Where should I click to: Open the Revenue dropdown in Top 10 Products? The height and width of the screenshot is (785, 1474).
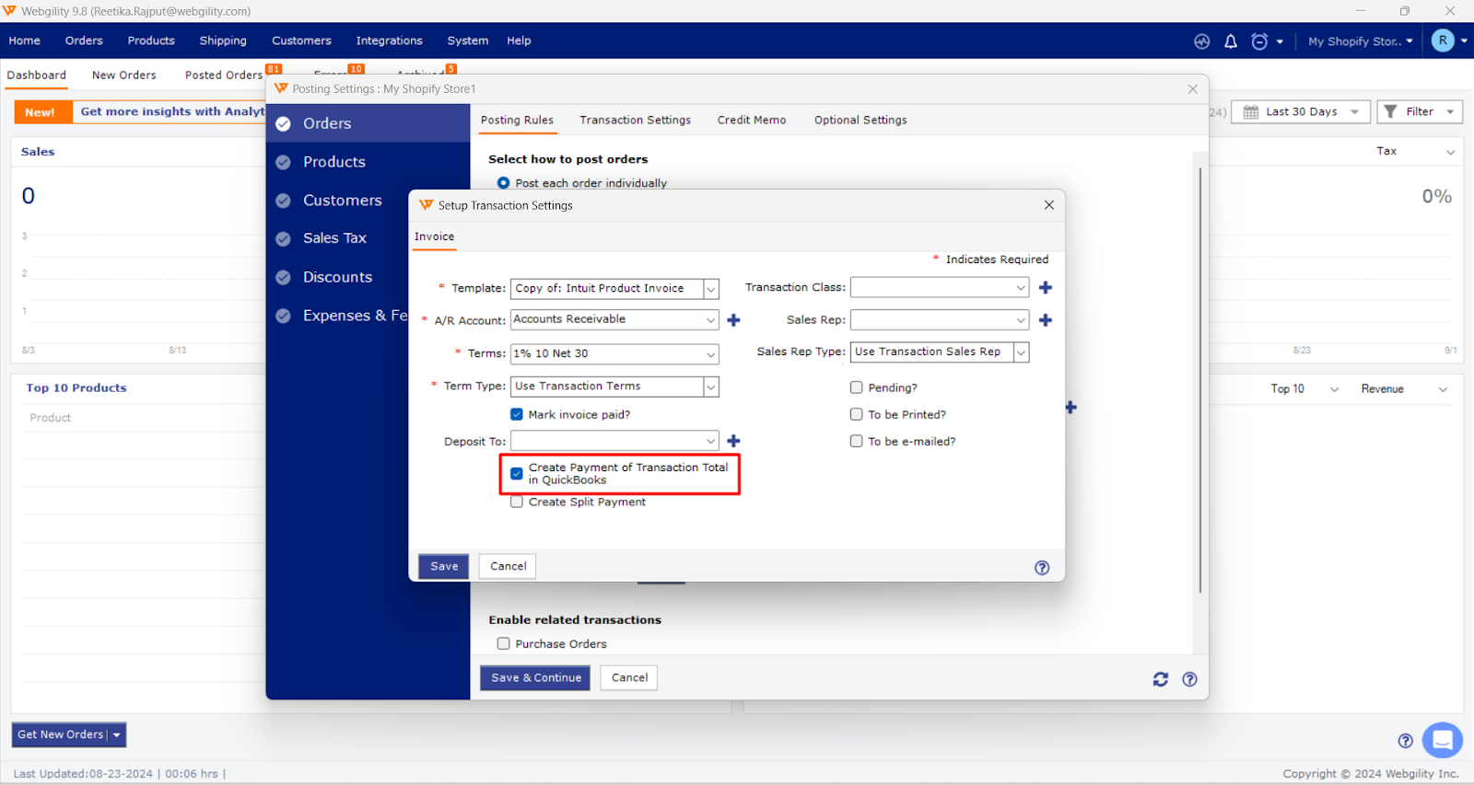click(1405, 389)
